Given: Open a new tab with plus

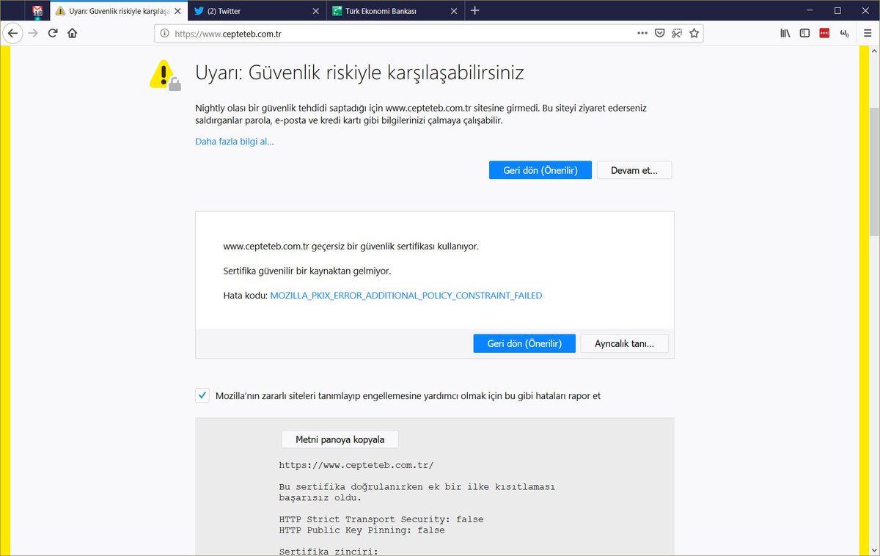Looking at the screenshot, I should 474,11.
